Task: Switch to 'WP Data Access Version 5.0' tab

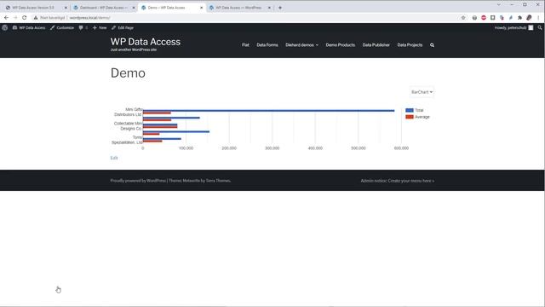Action: tap(33, 8)
